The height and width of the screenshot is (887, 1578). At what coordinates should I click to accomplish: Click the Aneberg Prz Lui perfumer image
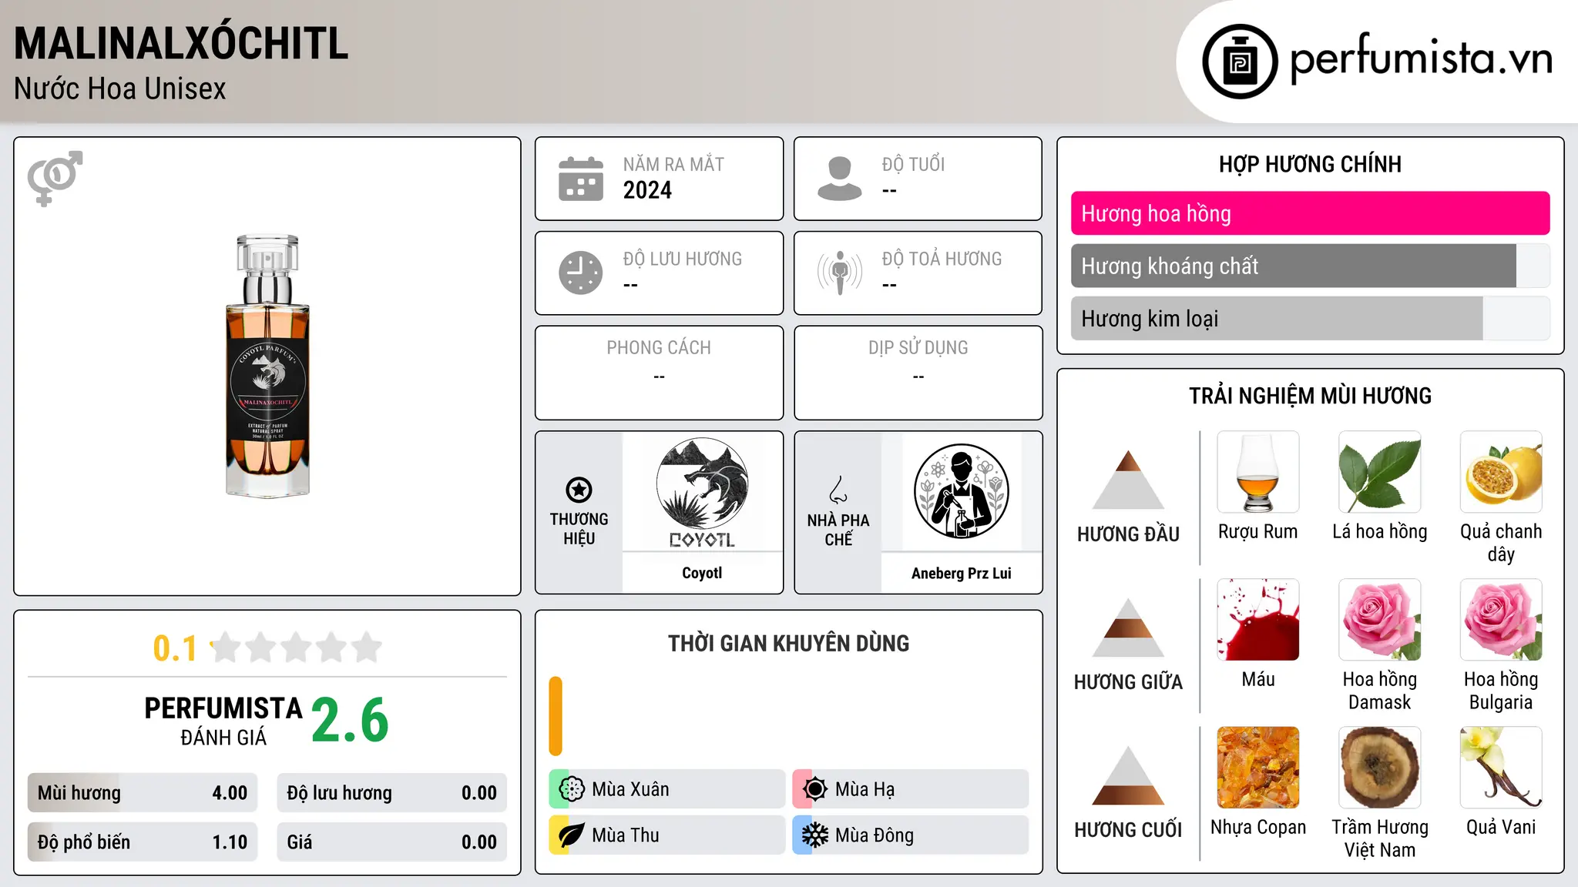(x=961, y=491)
